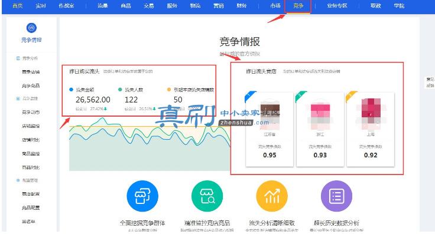This screenshot has width=435, height=234.
Task: Select 商品监控 in the sidebar
Action: pyautogui.click(x=31, y=154)
